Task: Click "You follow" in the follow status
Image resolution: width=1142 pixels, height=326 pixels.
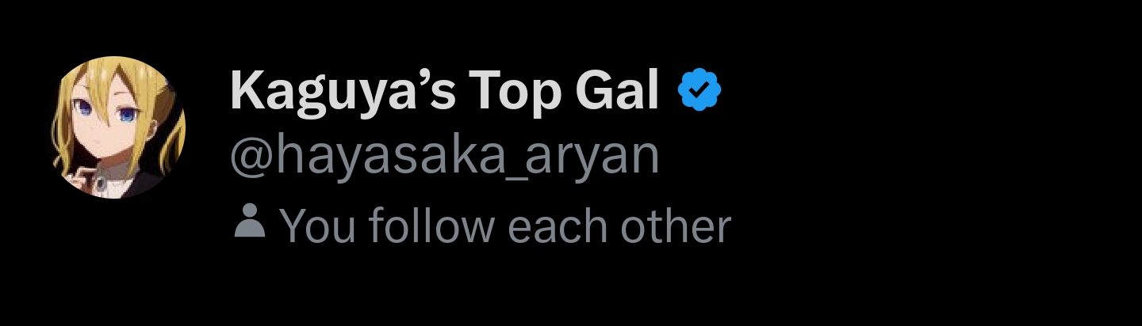Action: [387, 226]
